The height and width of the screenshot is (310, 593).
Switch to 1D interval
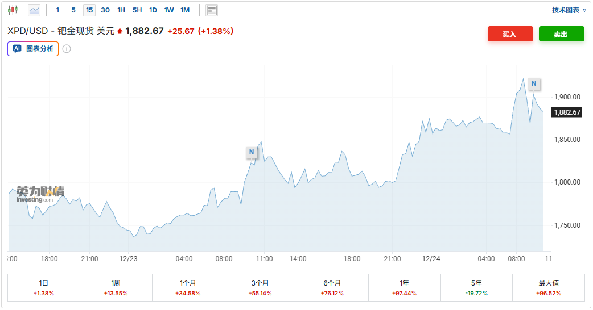[x=153, y=10]
